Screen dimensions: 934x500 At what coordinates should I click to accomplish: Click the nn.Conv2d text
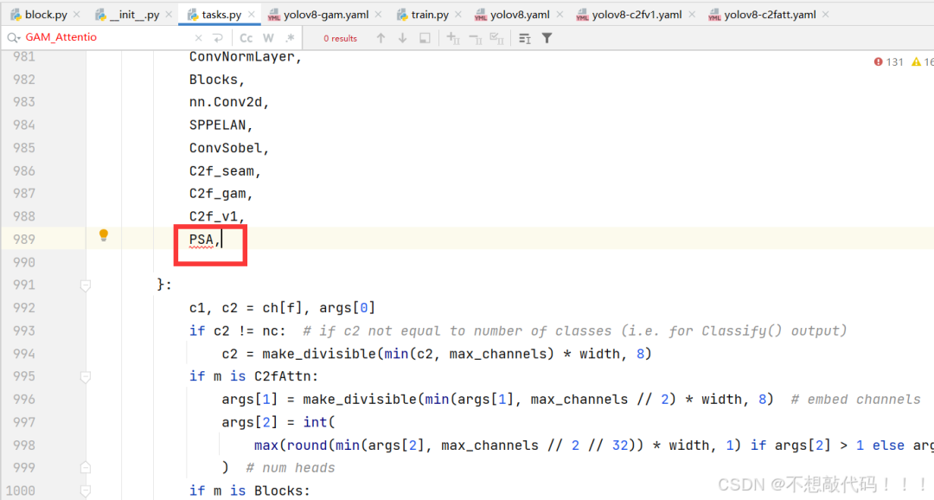pyautogui.click(x=226, y=102)
